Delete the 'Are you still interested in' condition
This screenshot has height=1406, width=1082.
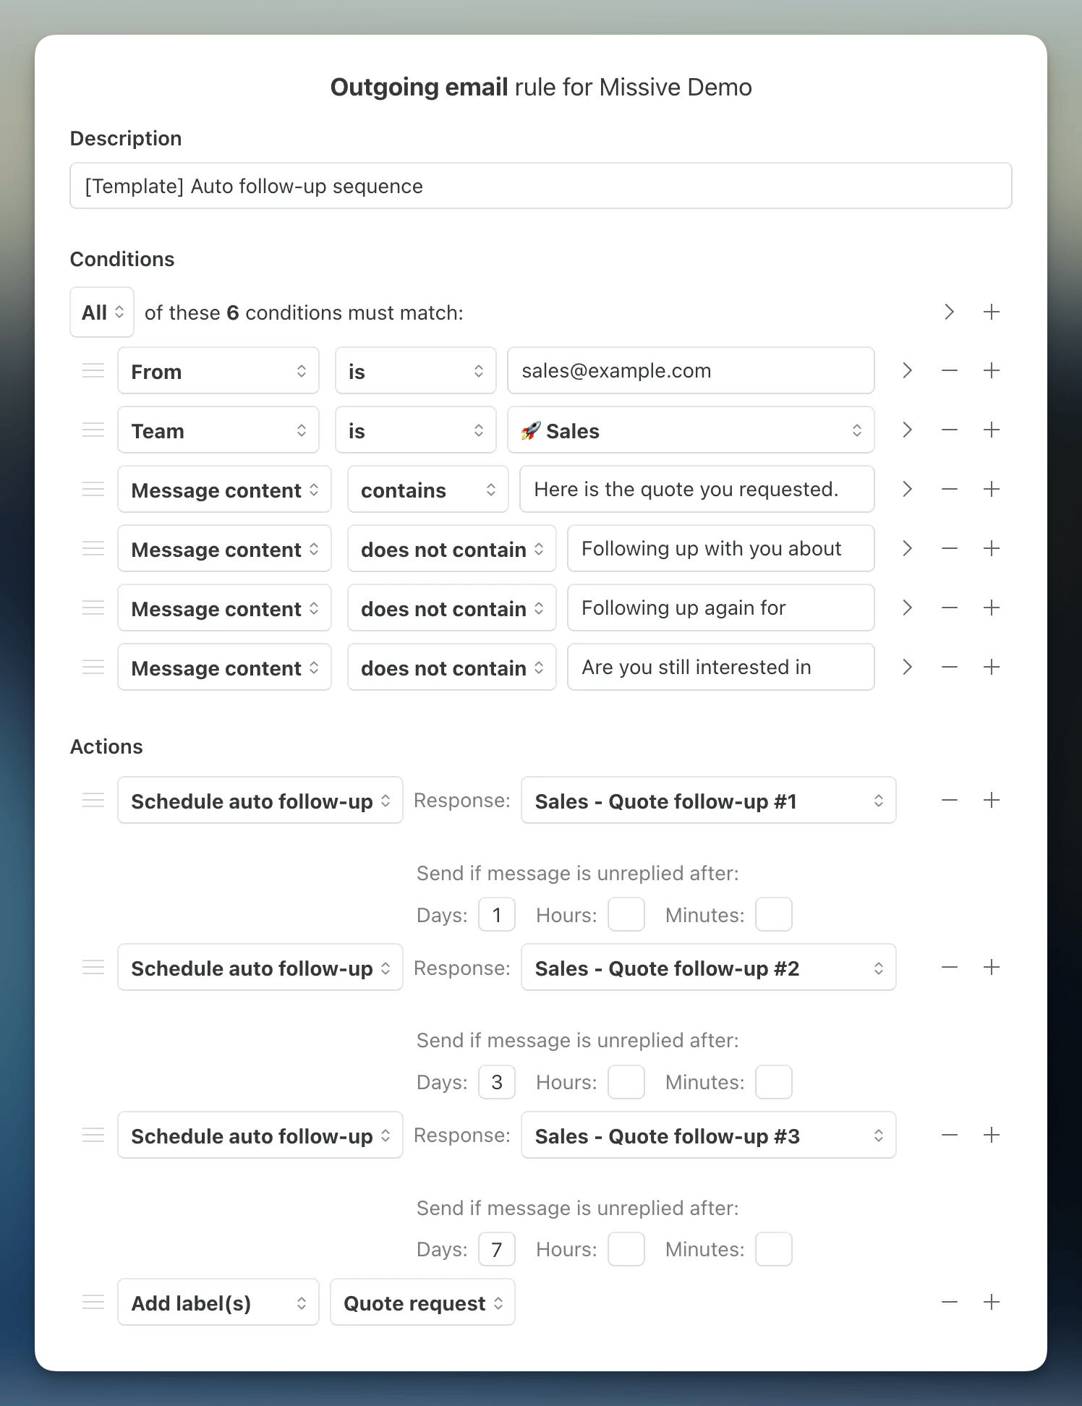click(950, 668)
